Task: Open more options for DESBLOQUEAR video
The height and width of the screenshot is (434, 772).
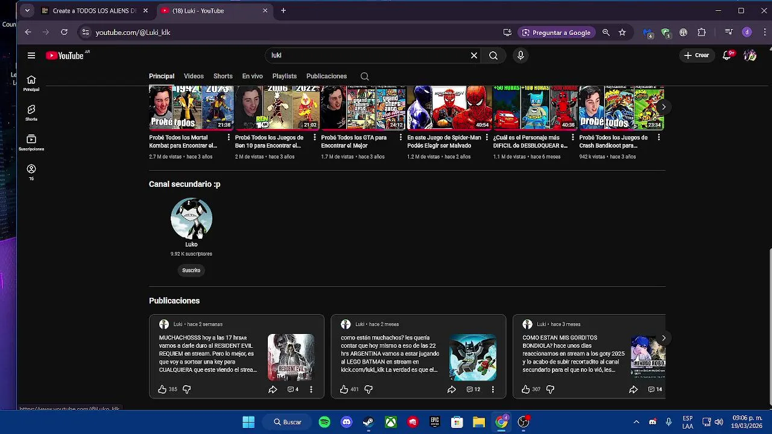Action: click(572, 137)
